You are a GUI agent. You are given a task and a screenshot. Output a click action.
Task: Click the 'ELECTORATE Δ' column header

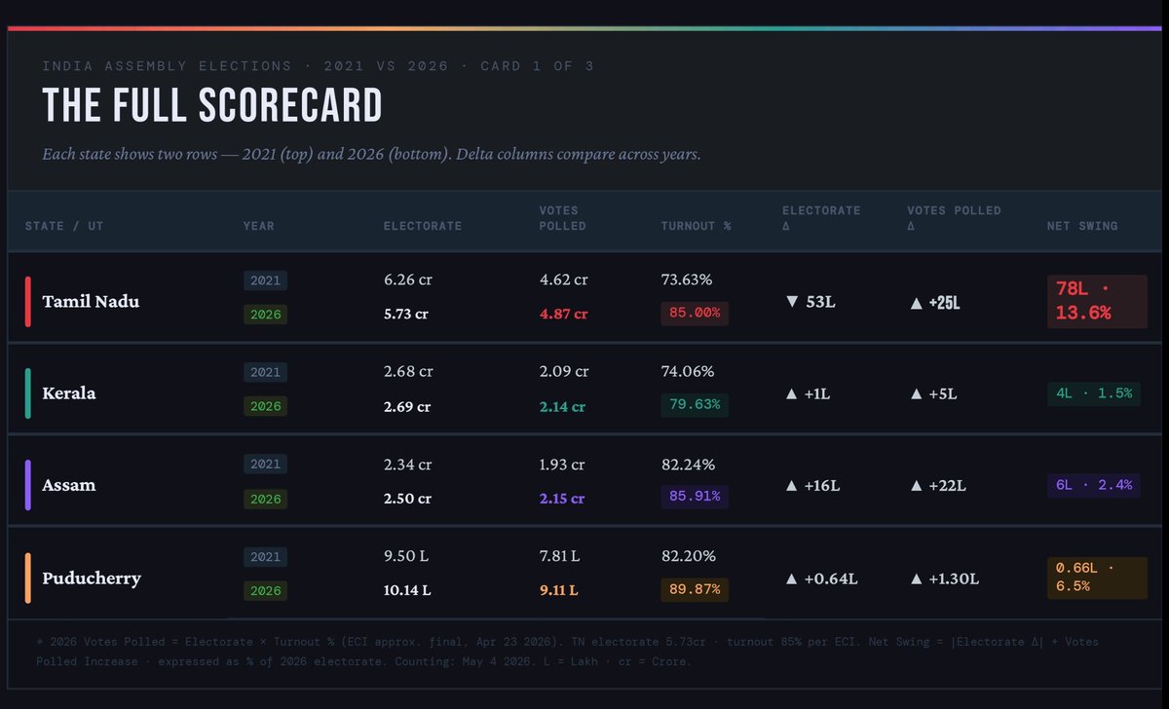(821, 218)
